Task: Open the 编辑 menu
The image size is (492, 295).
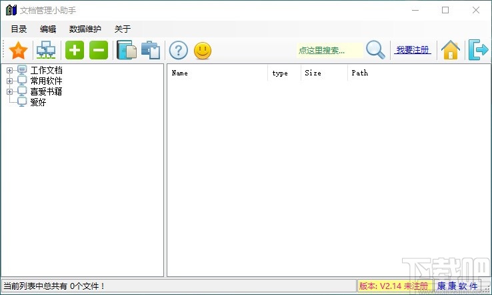Action: [48, 29]
